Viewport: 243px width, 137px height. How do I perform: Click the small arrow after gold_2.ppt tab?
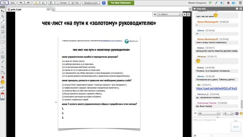[54, 9]
